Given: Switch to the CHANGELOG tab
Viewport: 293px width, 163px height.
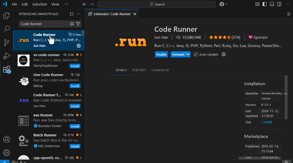Looking at the screenshot, I should [160, 70].
